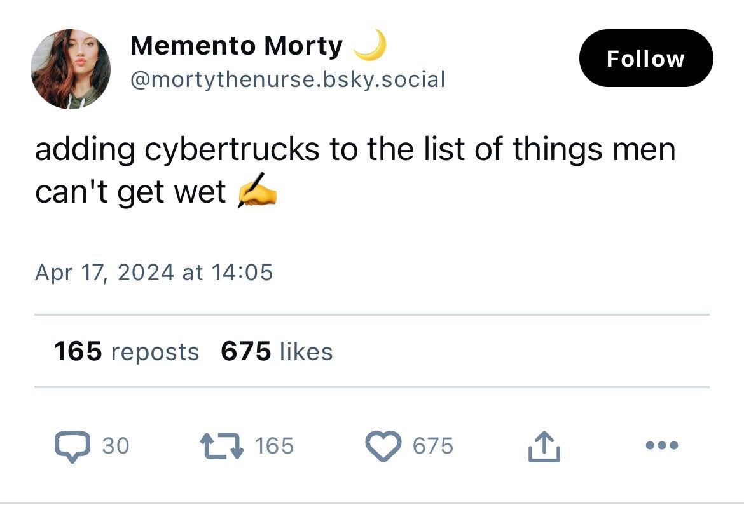Click the reply count 30
744x505 pixels.
(115, 446)
